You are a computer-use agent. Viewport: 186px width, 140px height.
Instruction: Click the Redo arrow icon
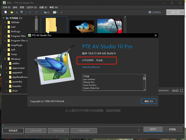point(37,12)
